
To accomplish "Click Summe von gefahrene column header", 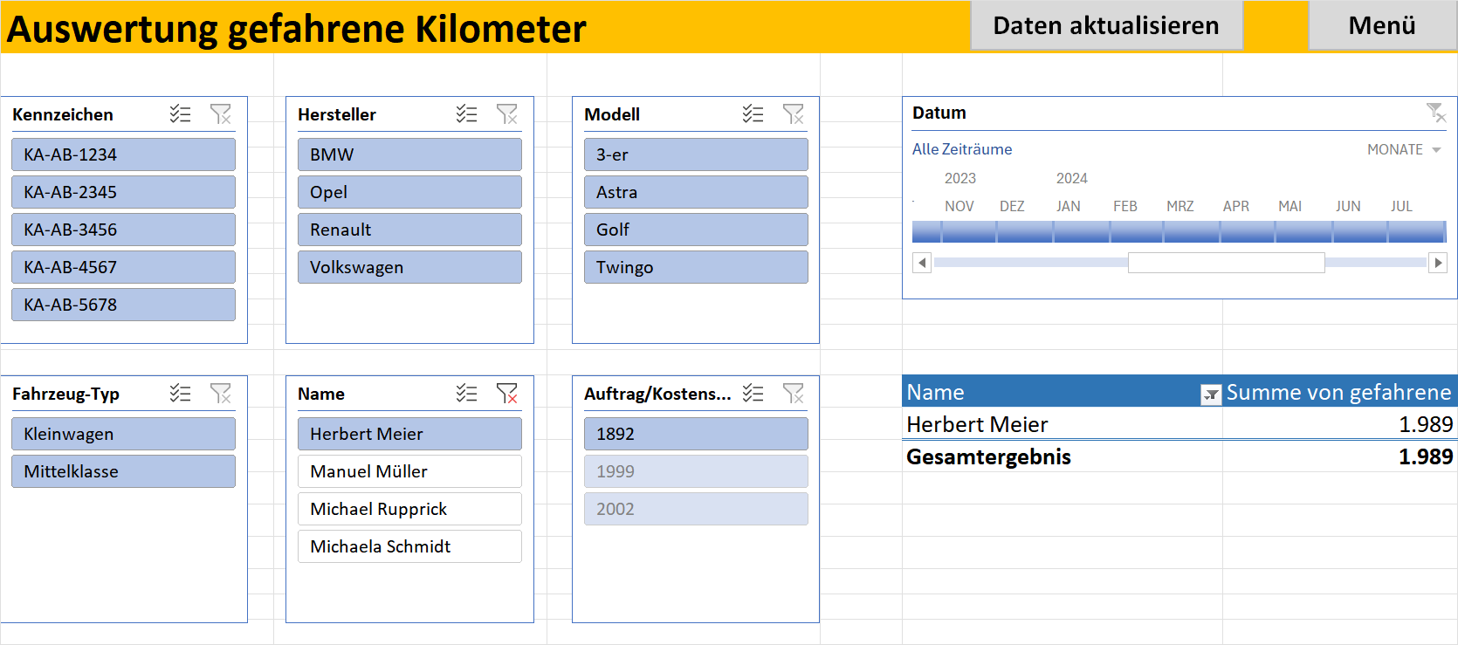I will [x=1339, y=392].
